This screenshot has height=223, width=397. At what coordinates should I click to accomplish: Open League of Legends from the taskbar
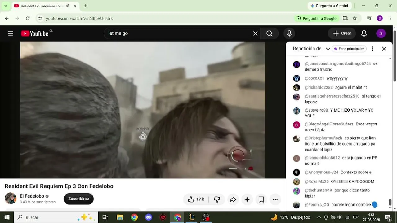[191, 217]
